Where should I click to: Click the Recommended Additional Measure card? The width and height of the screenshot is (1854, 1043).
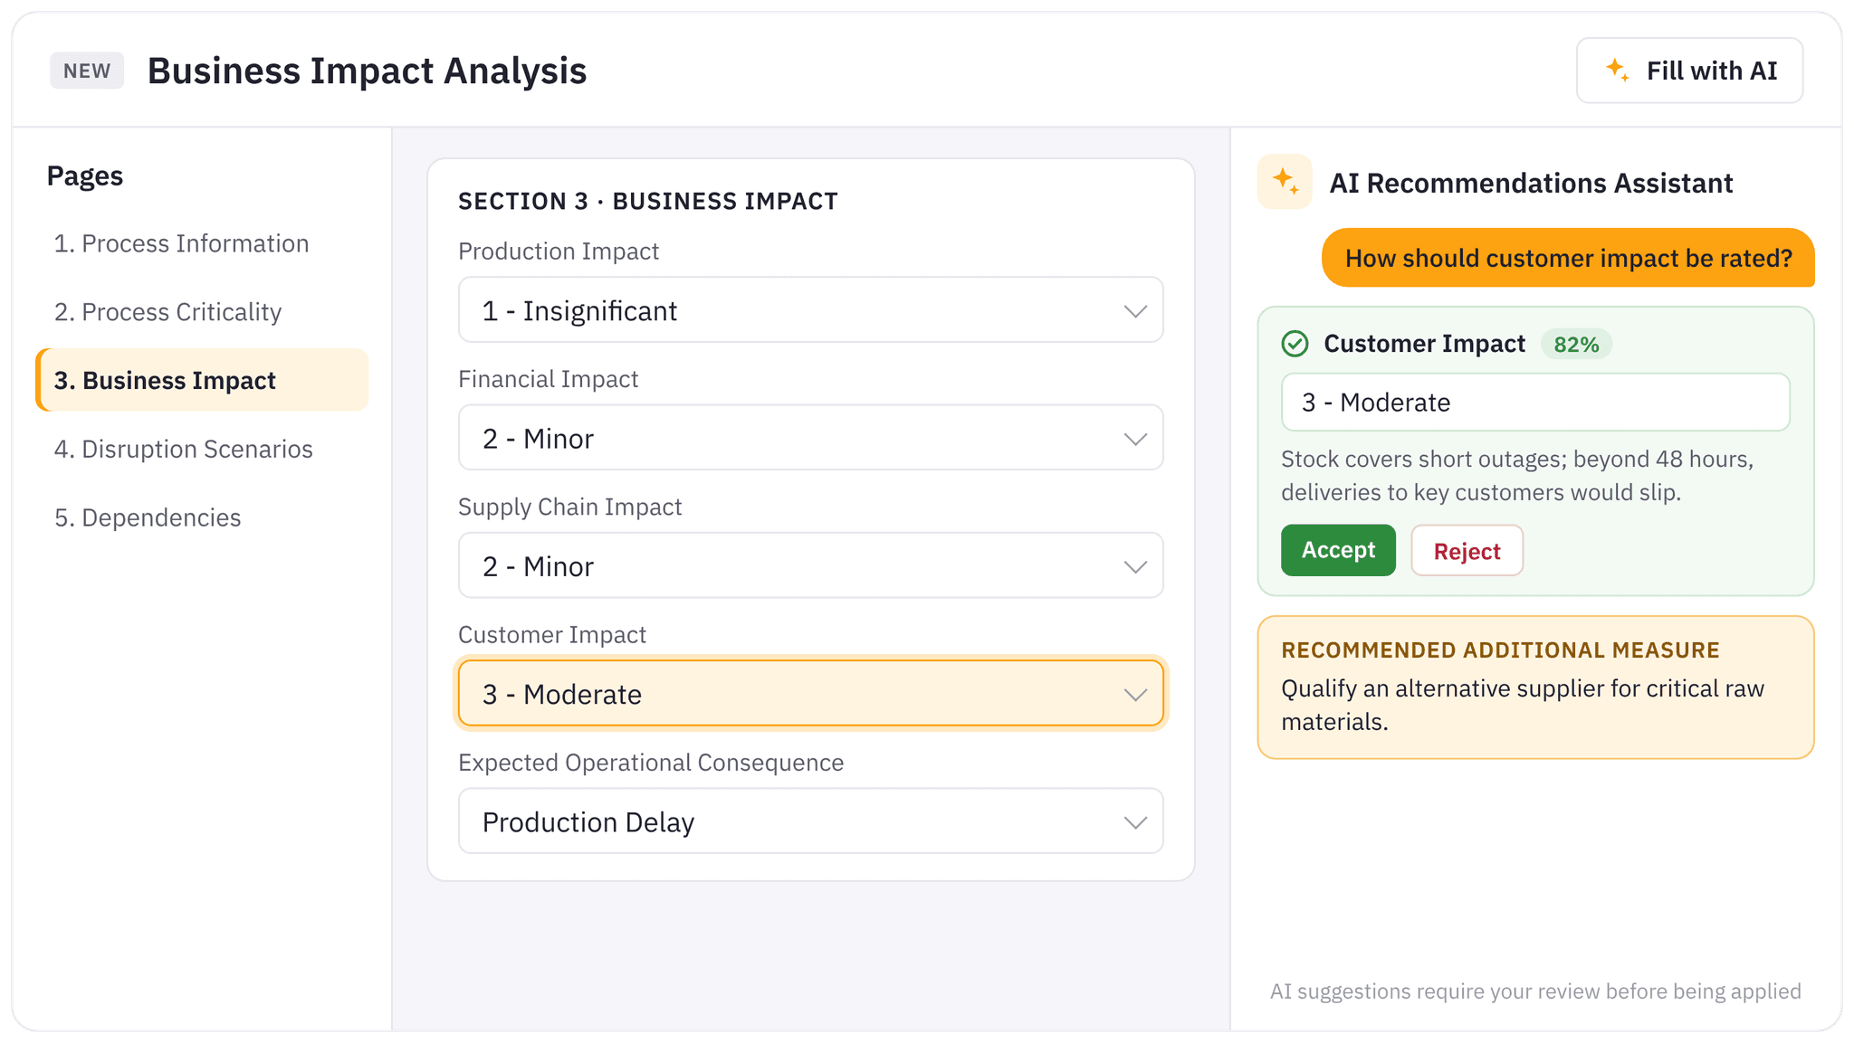pos(1535,687)
